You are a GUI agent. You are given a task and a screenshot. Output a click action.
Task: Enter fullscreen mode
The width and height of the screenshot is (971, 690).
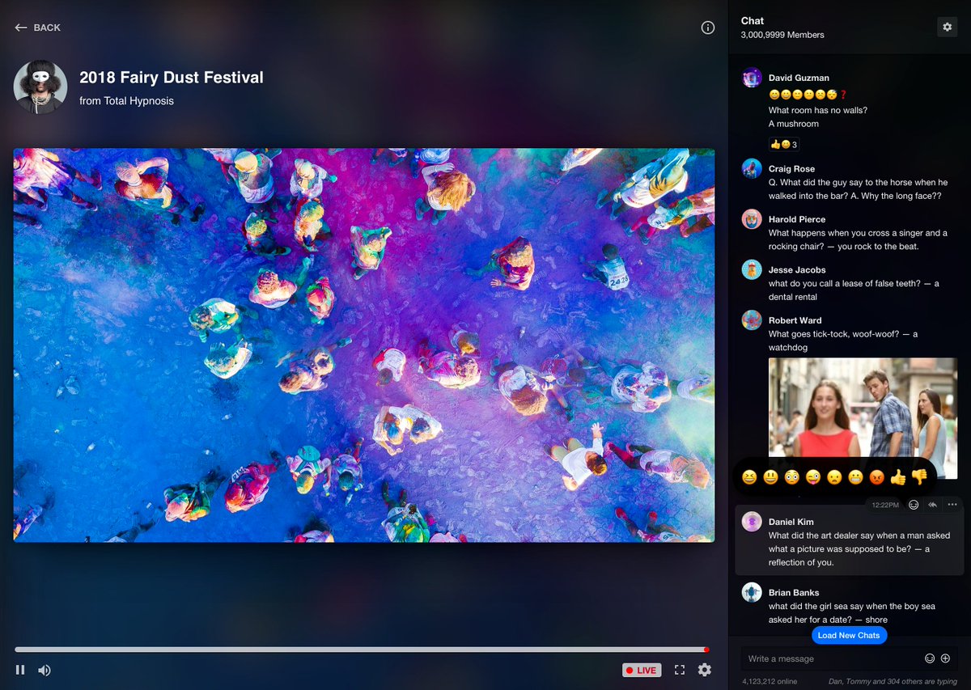tap(680, 670)
